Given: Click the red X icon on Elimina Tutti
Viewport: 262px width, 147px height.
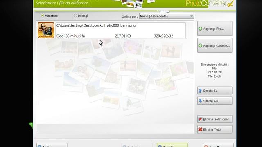Looking at the screenshot, I should click(x=200, y=129).
